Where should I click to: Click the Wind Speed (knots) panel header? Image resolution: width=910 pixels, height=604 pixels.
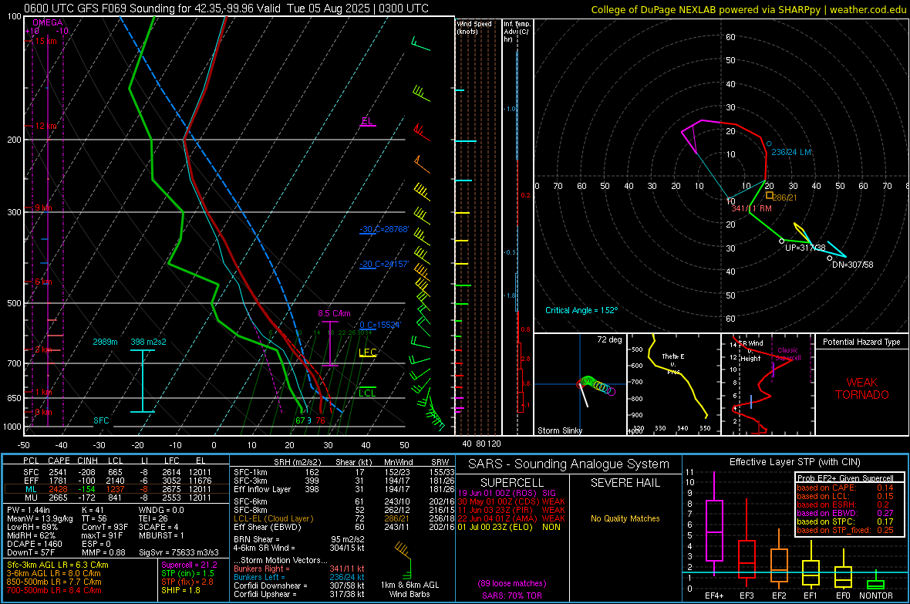click(x=474, y=27)
